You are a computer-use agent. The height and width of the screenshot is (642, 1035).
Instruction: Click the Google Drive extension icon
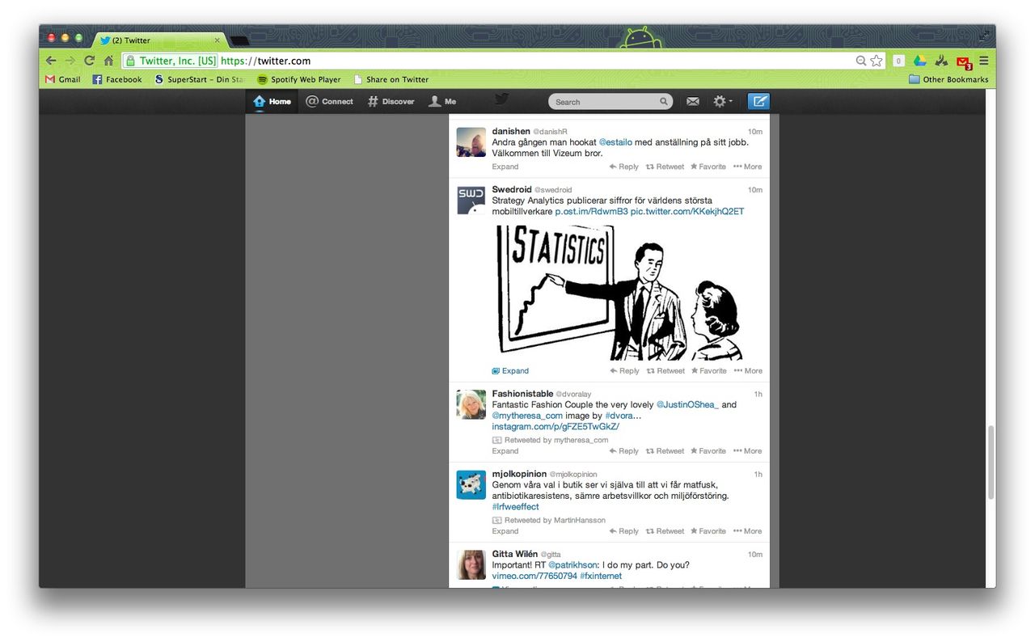point(920,61)
